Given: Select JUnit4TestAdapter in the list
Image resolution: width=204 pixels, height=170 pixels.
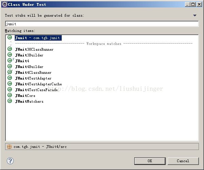Looking at the screenshot, I should [33, 78].
